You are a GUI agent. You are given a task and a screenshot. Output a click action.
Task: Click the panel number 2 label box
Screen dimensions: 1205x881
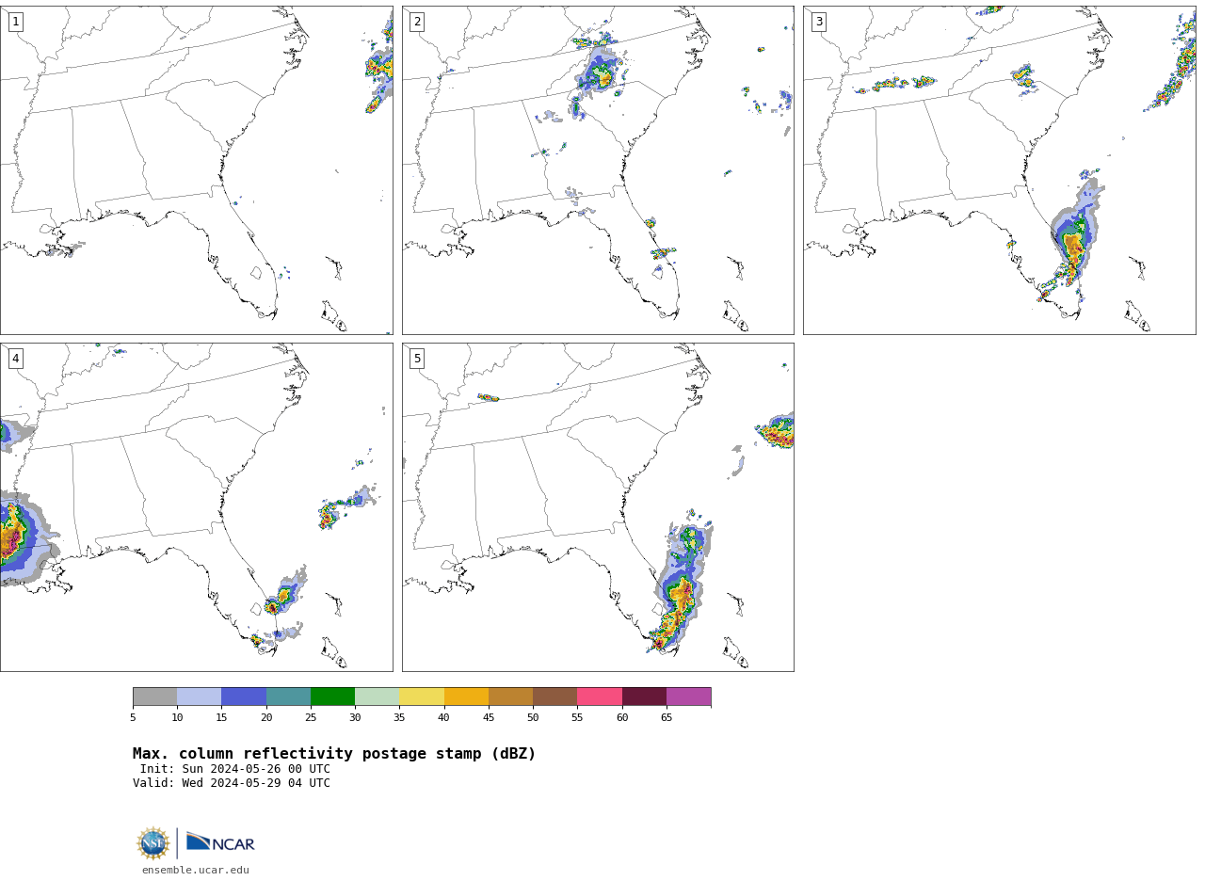pyautogui.click(x=417, y=22)
